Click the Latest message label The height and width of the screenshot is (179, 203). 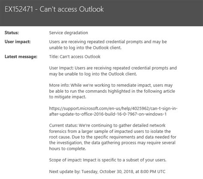tap(21, 56)
